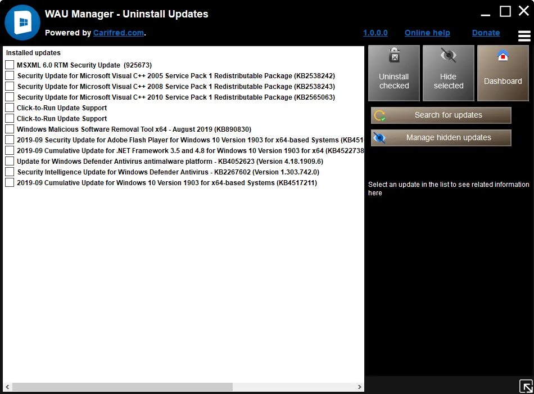
Task: Select the Visual C++ 2010 Service Pack 1 row text
Action: coord(176,97)
